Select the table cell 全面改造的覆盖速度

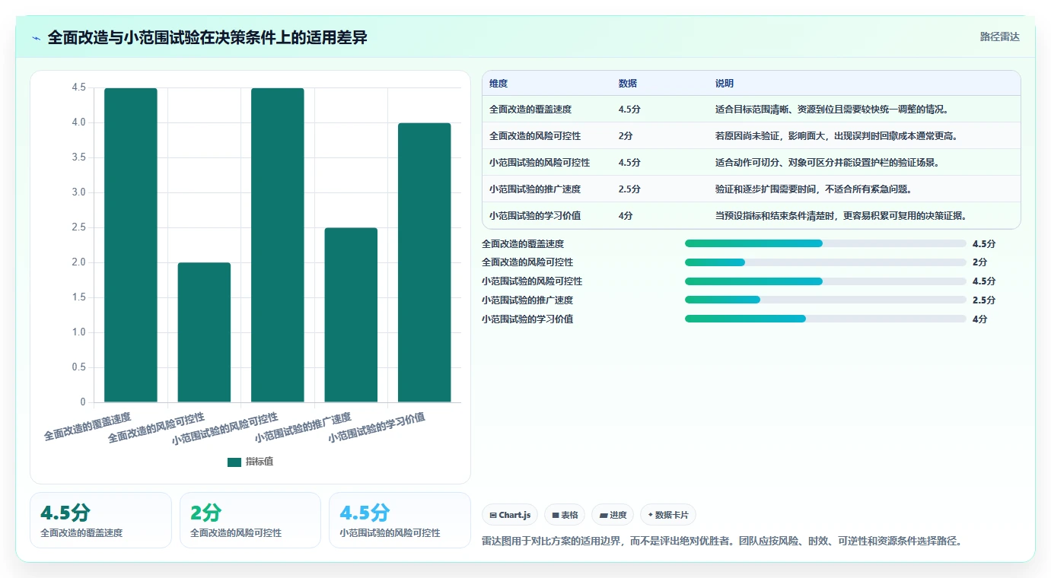click(x=530, y=110)
